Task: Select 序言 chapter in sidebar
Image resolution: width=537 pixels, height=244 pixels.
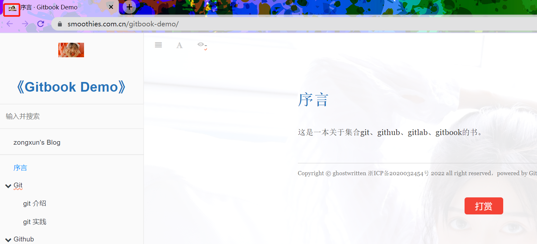Action: point(20,168)
